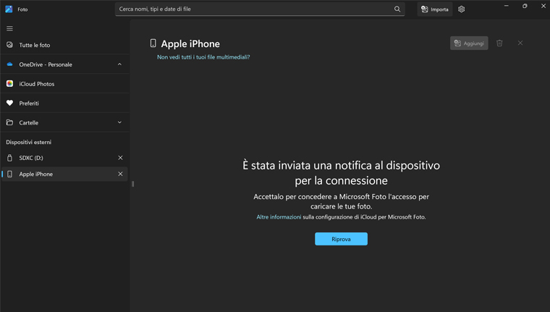Open iCloud Photos
The width and height of the screenshot is (550, 312).
[x=65, y=84]
